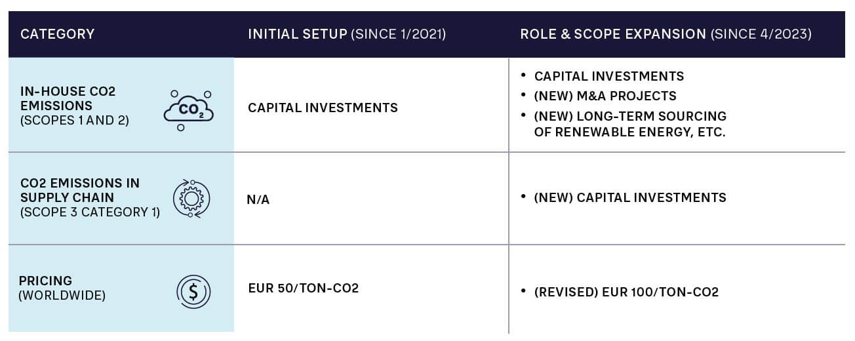Click the CO2 cloud icon
855x341 pixels.
click(x=188, y=110)
